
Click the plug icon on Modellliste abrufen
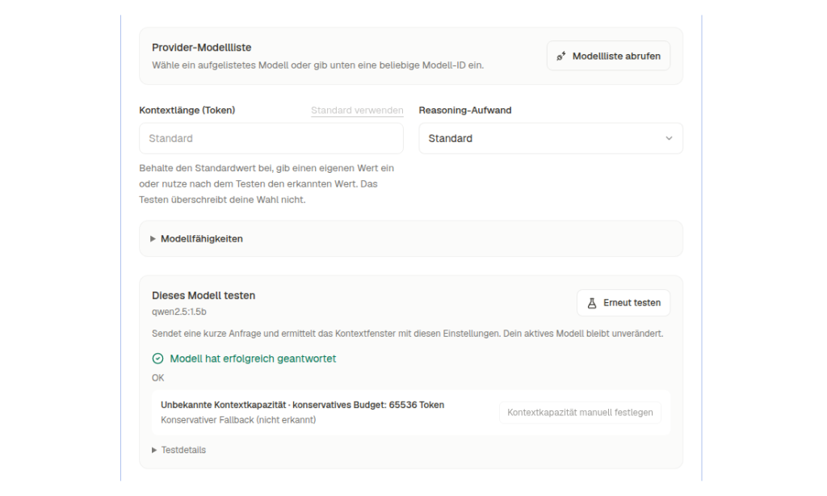click(x=561, y=56)
